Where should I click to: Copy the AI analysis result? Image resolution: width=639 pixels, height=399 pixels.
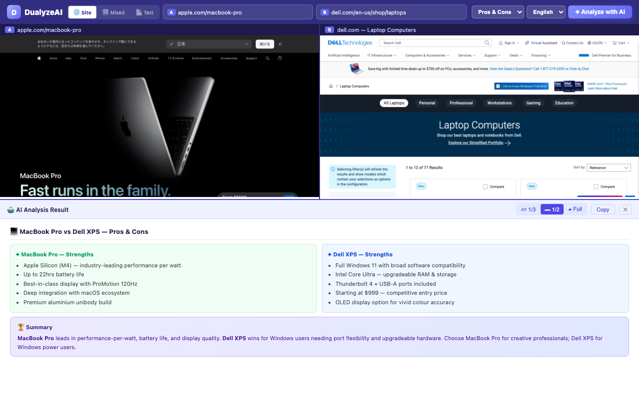click(603, 209)
